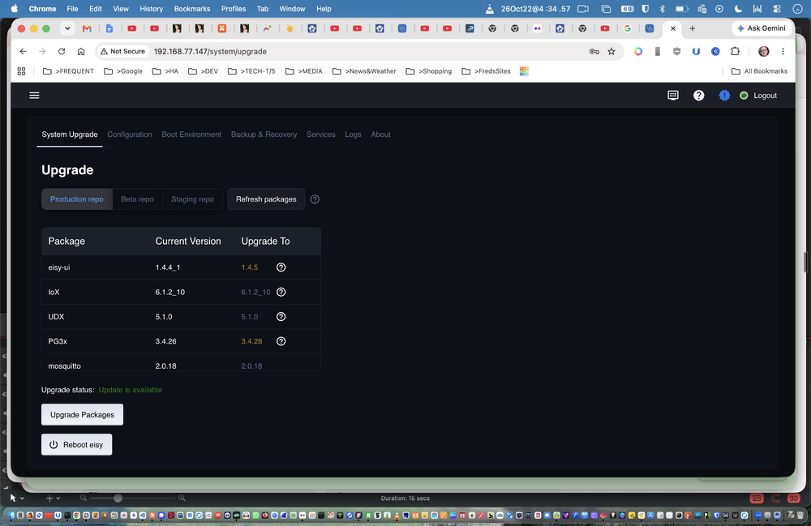
Task: Switch to Backup & Recovery tab
Action: coord(264,135)
